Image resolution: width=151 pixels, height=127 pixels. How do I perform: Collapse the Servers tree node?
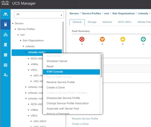click(13, 23)
